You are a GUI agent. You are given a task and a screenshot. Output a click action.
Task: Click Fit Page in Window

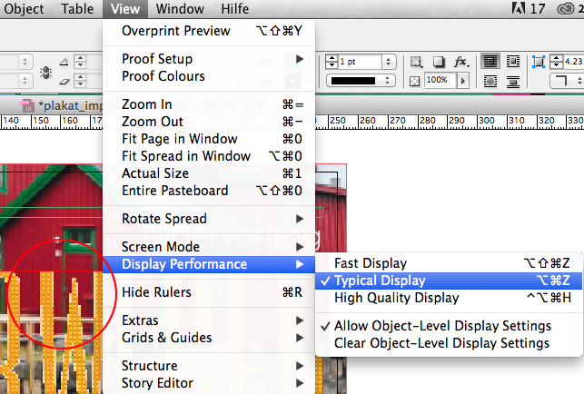[179, 139]
